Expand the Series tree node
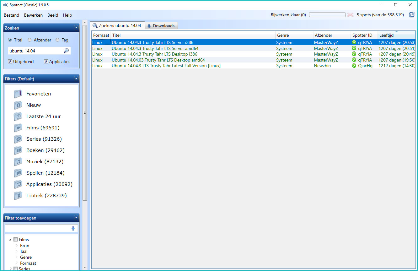418x271 pixels. [11, 269]
